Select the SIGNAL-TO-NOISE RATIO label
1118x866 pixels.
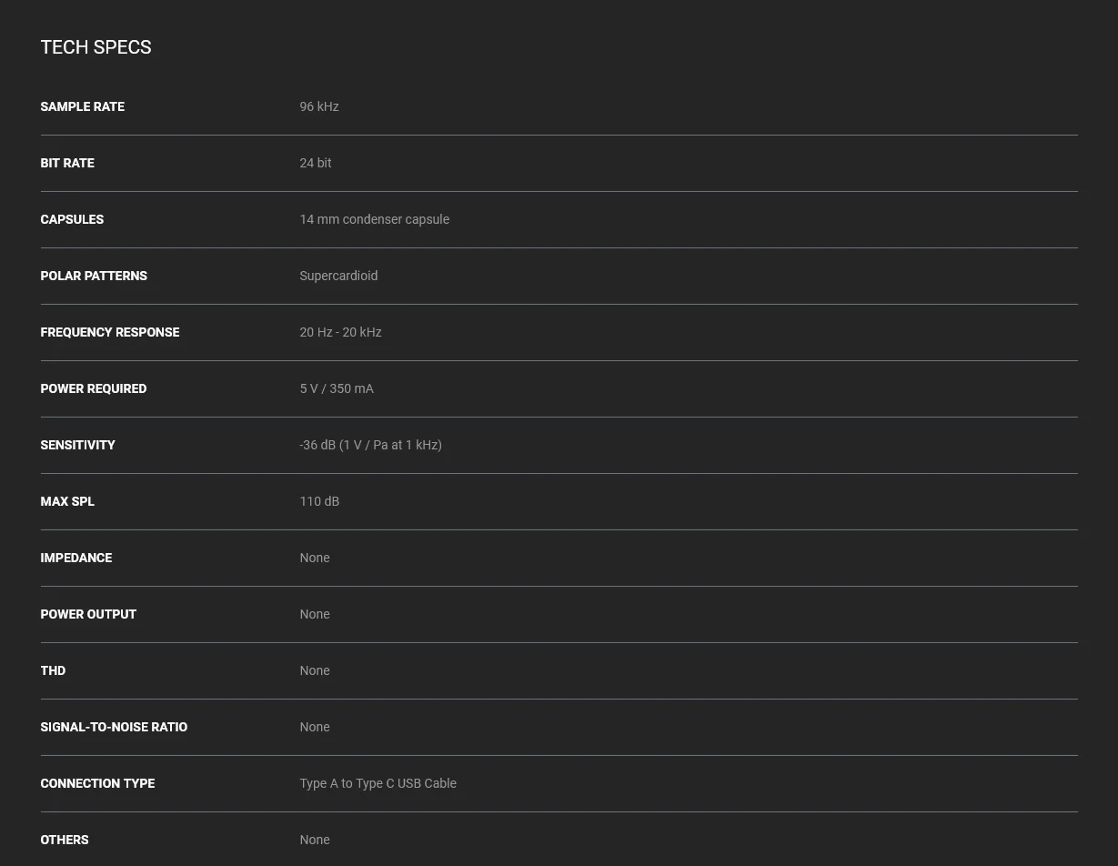point(114,727)
